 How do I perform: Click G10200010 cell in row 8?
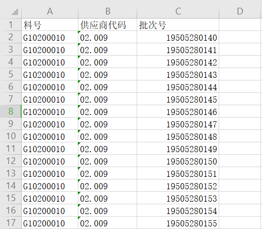pos(50,111)
